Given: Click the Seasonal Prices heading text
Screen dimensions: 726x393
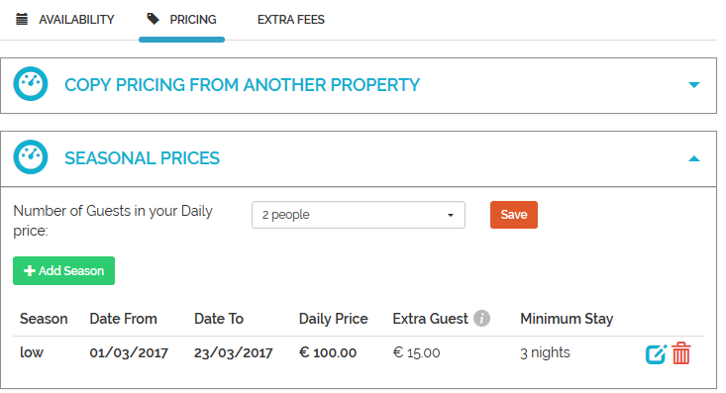Looking at the screenshot, I should [x=143, y=158].
